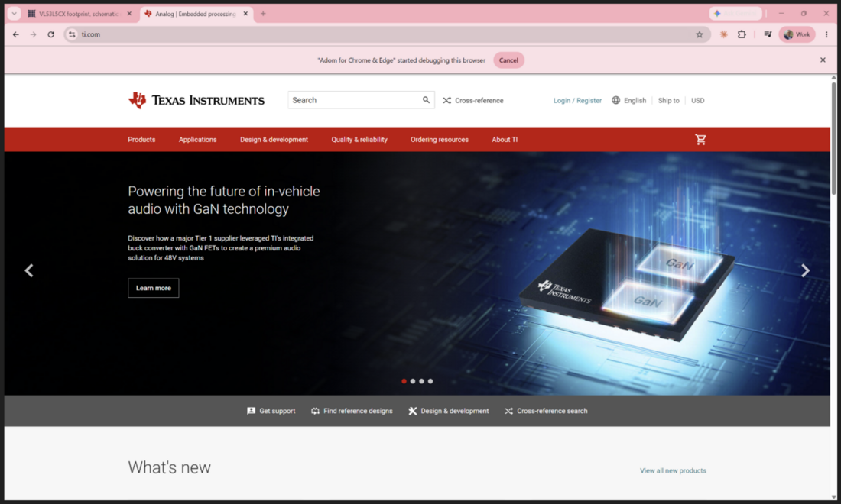Close the Analog Embedded processing tab

coord(245,14)
